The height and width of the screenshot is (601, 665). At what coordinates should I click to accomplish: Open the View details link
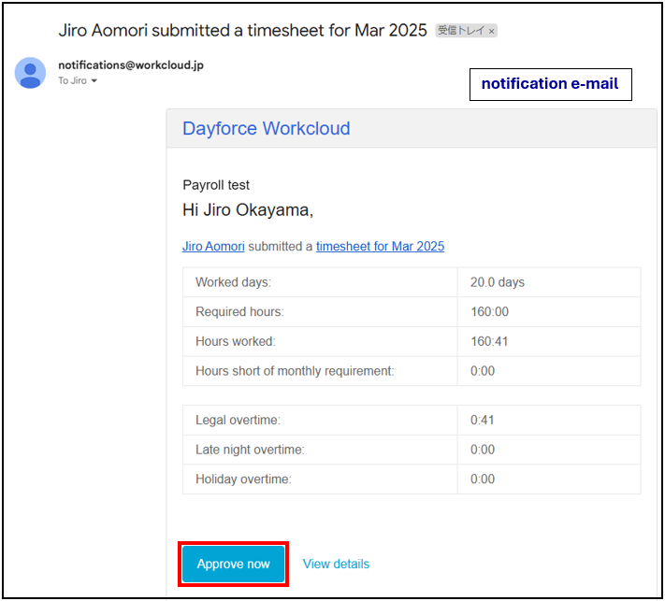(336, 564)
